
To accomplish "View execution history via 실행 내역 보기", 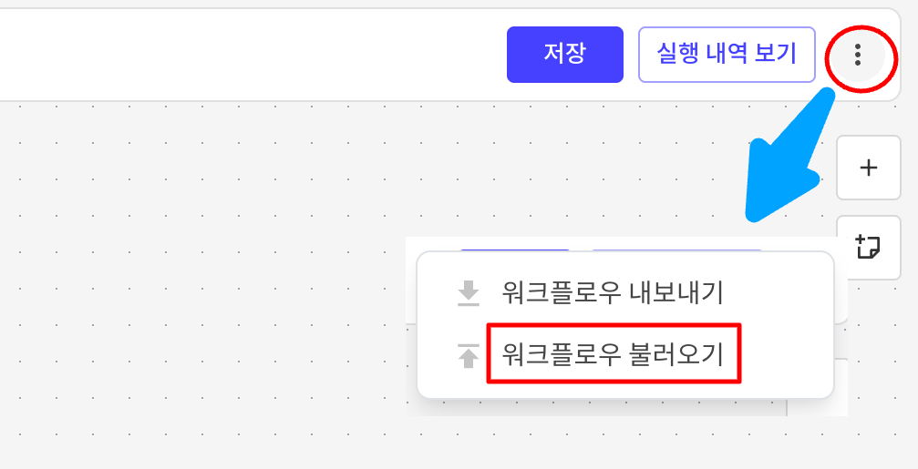I will pos(714,54).
